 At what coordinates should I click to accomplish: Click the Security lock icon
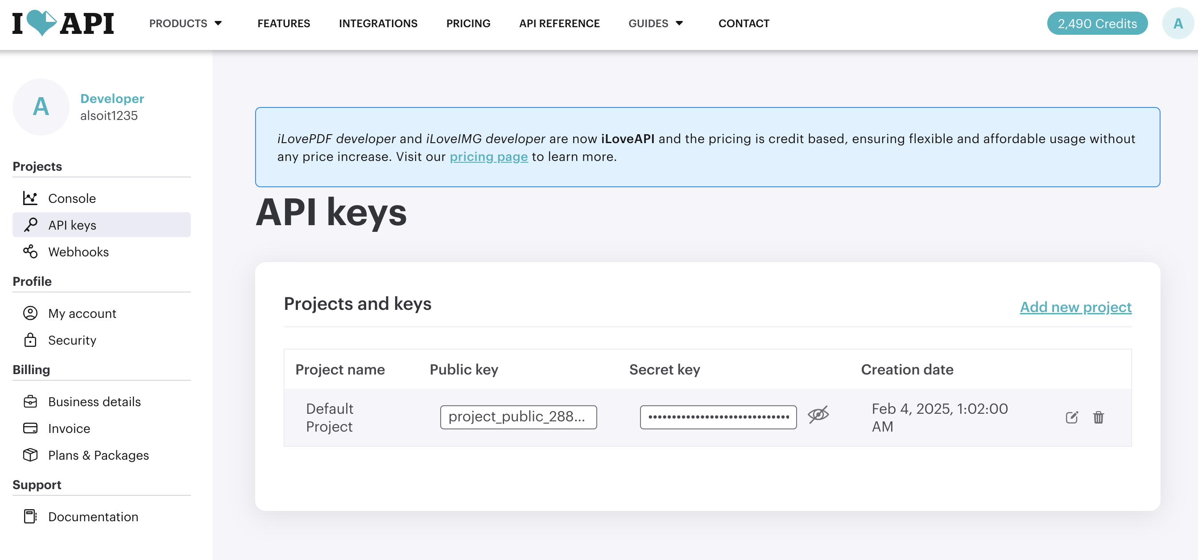[x=30, y=340]
